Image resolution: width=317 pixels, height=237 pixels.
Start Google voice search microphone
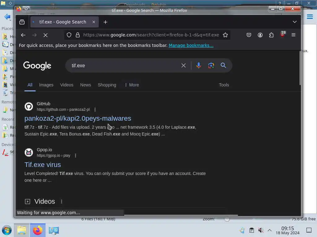pyautogui.click(x=199, y=65)
